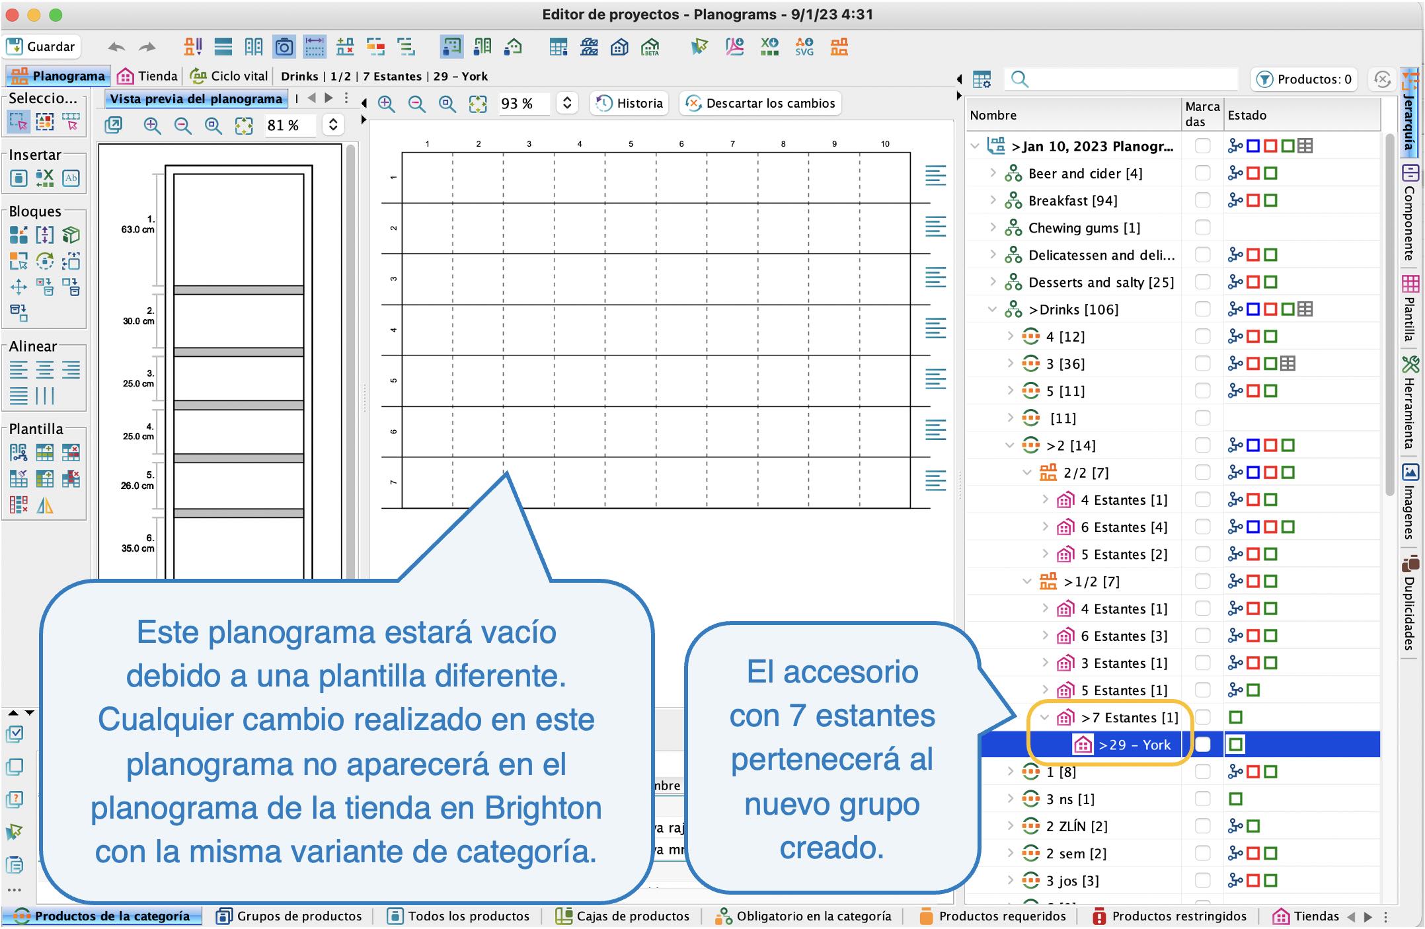
Task: Switch to the Ciclo vital tab
Action: [229, 76]
